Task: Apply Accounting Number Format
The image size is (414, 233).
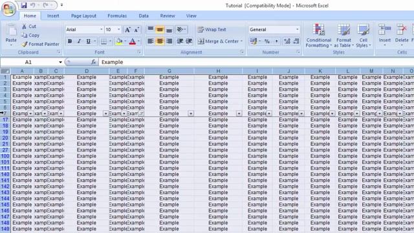Action: click(x=254, y=41)
